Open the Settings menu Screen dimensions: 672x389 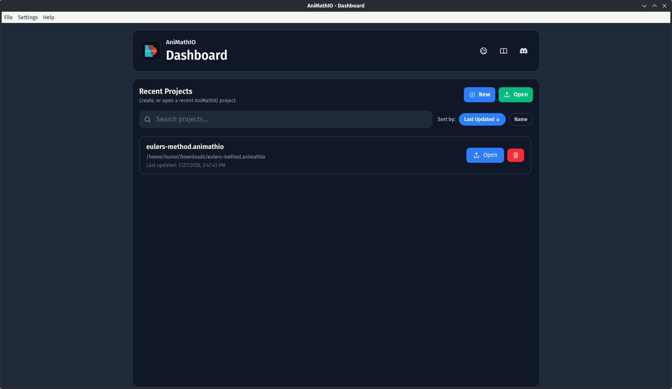click(28, 17)
